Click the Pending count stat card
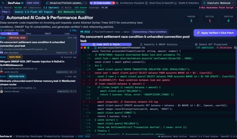This screenshot has width=237, height=139. point(191,19)
